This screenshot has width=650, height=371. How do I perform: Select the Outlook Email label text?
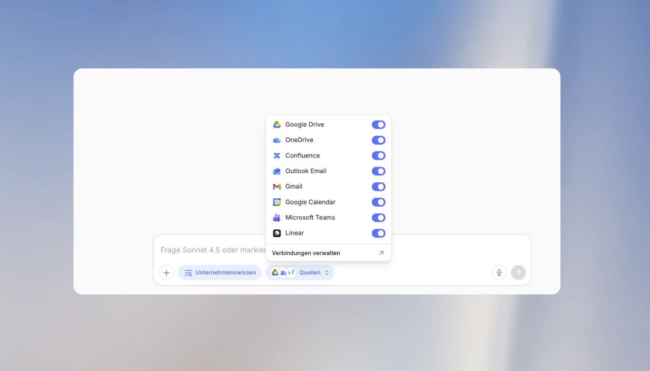point(306,171)
